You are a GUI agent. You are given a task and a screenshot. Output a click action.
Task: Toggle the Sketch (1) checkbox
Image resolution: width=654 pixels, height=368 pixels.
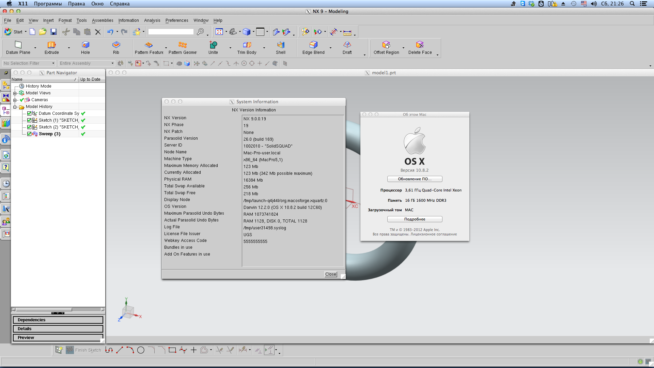pyautogui.click(x=29, y=120)
